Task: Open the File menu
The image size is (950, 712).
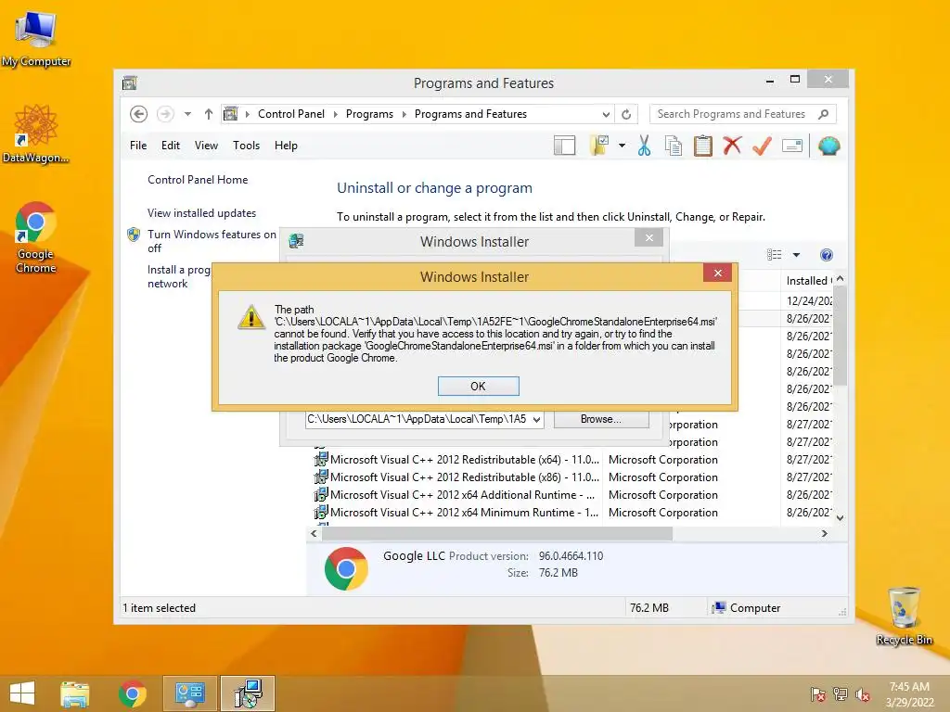Action: coord(138,146)
